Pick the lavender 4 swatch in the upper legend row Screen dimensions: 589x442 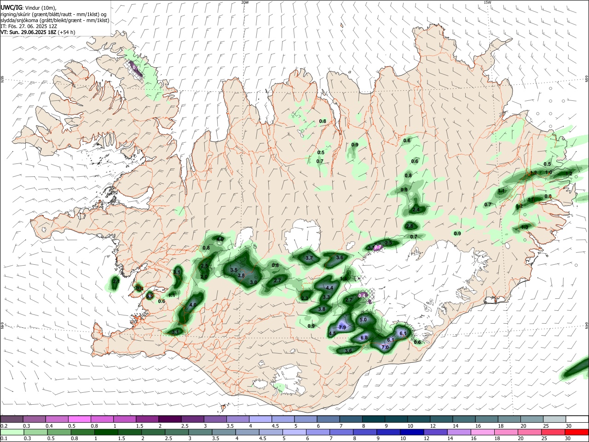click(x=260, y=419)
